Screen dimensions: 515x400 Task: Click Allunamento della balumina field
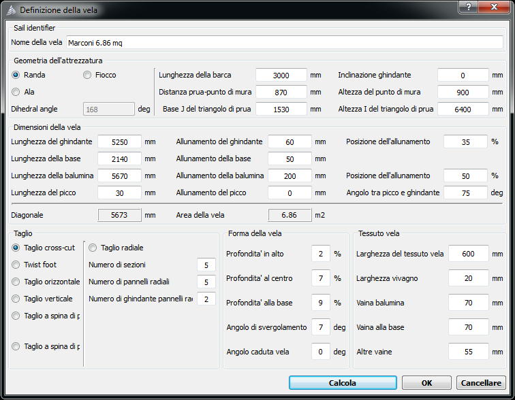tap(290, 176)
